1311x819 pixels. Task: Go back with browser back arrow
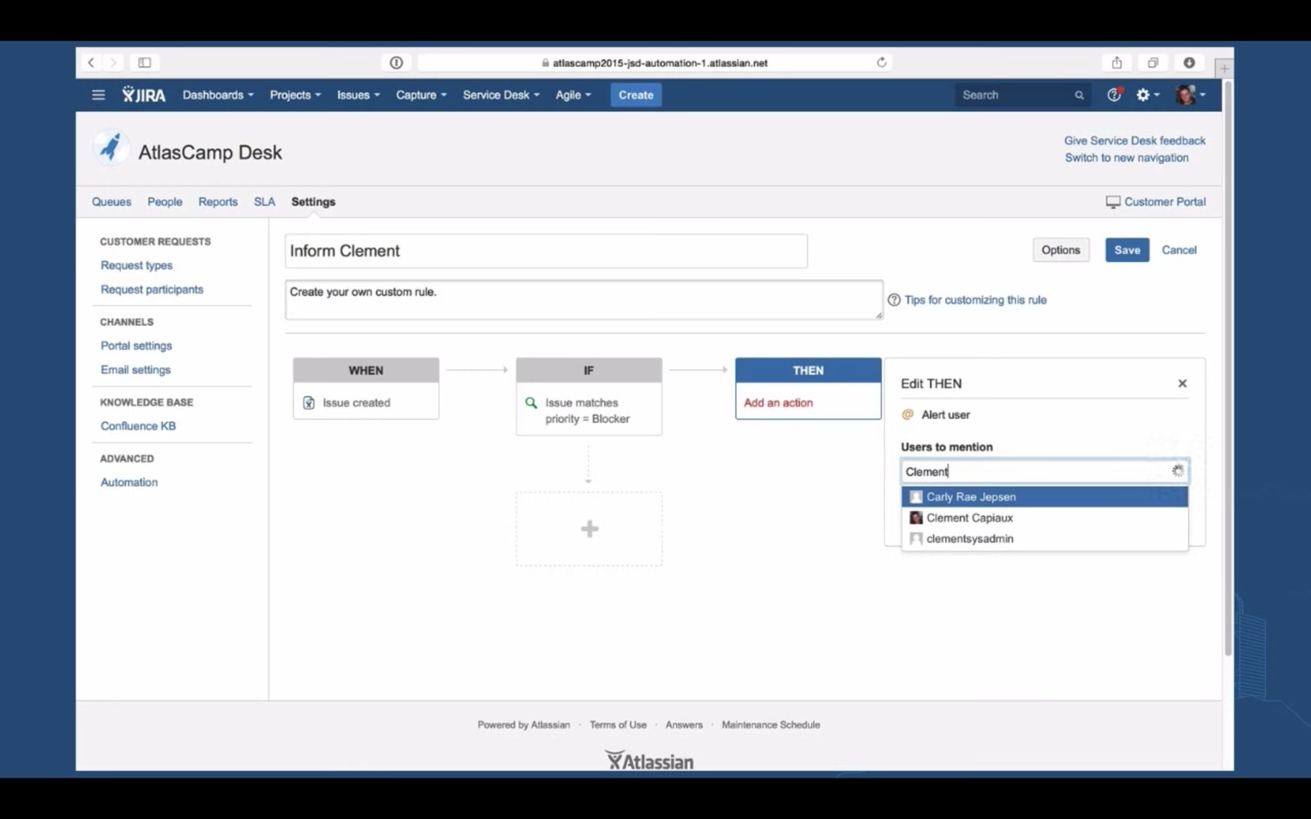tap(91, 63)
